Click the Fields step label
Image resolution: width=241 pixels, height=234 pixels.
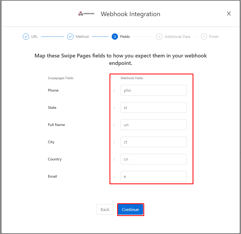click(x=125, y=37)
